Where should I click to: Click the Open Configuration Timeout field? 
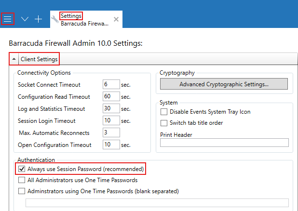[111, 145]
